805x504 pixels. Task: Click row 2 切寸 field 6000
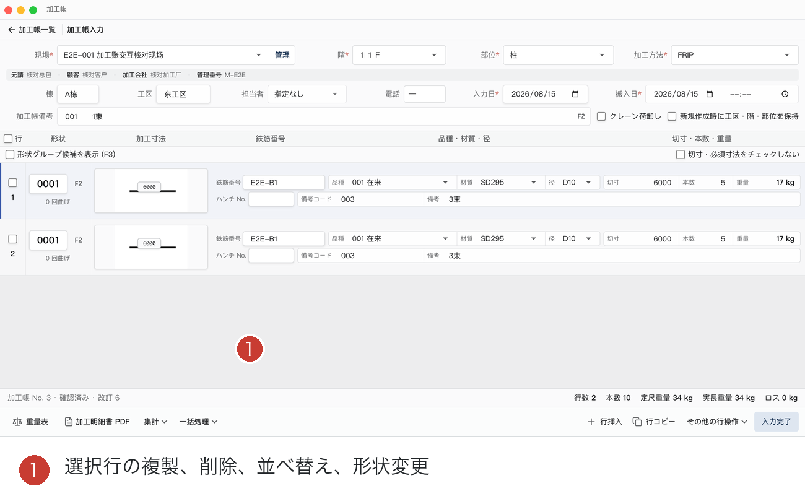pyautogui.click(x=640, y=239)
